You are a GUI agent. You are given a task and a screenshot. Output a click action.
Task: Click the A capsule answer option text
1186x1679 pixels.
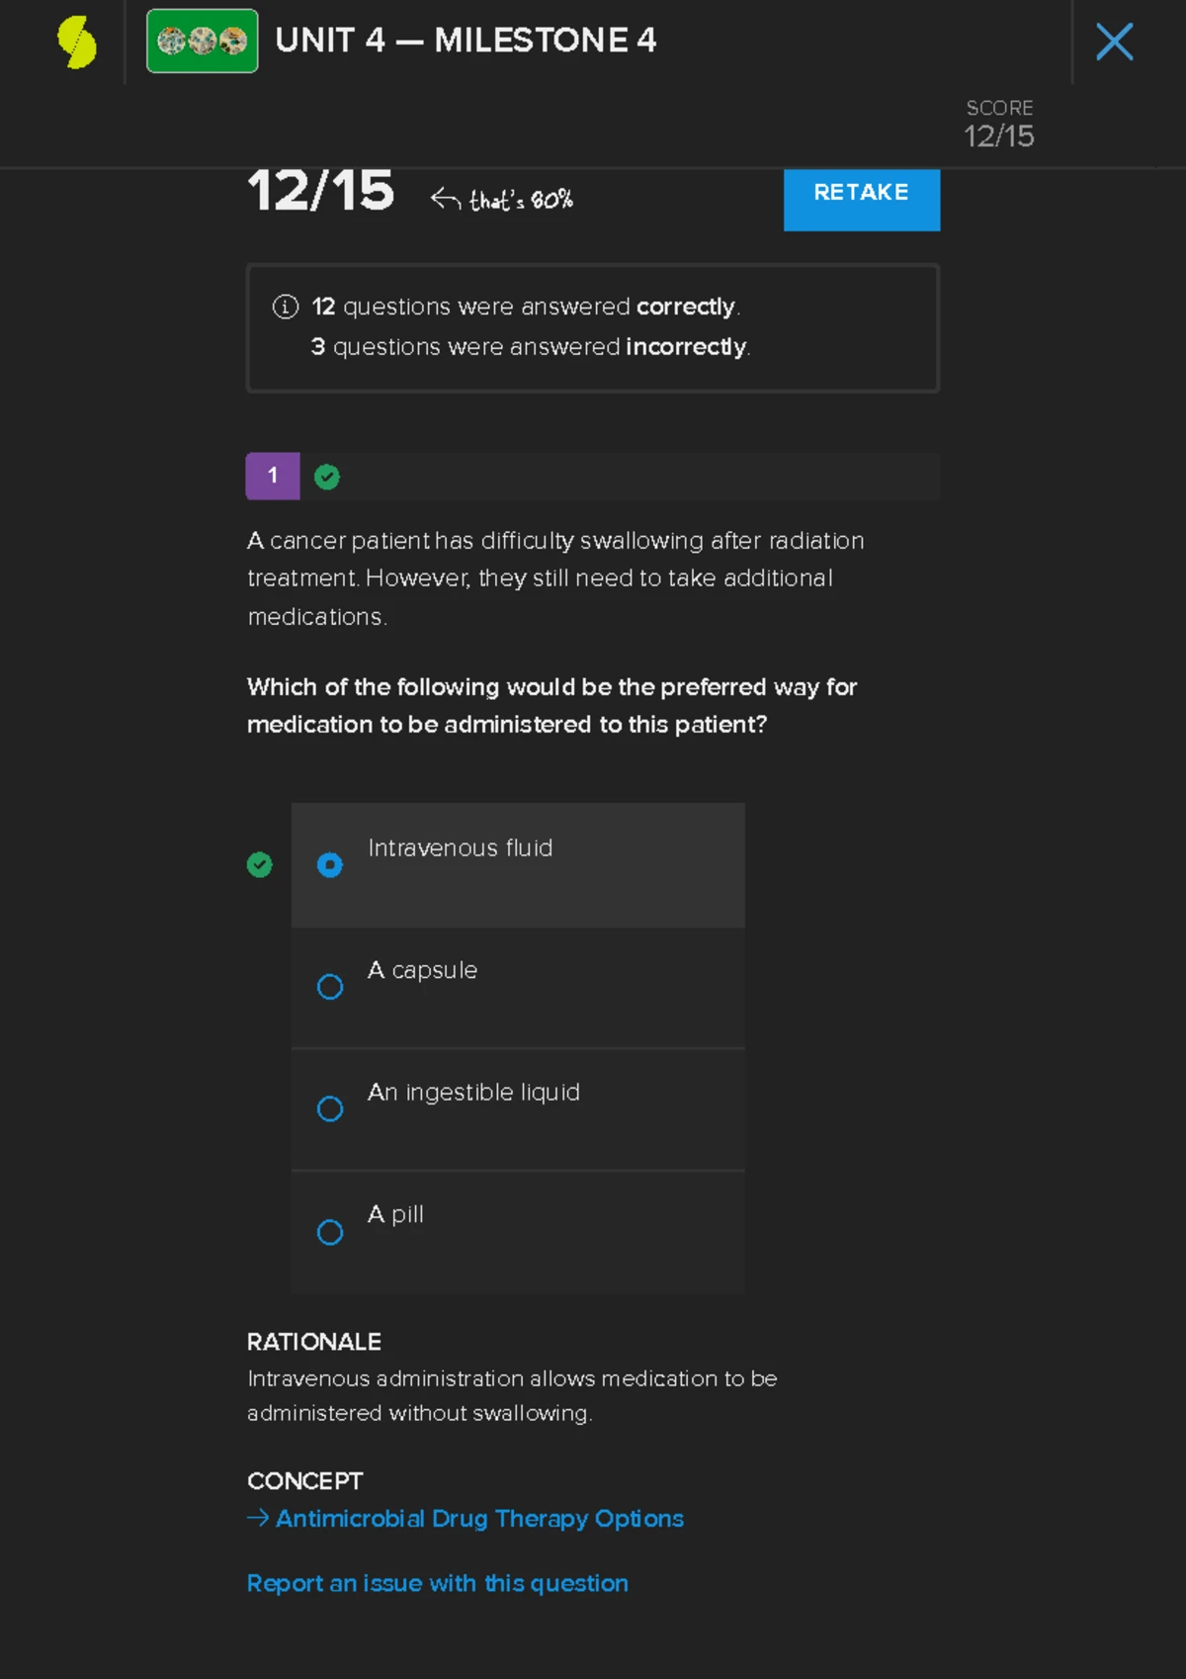click(x=423, y=971)
